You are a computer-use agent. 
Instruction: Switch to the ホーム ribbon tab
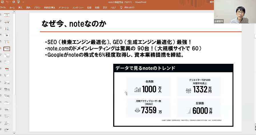click(12, 7)
